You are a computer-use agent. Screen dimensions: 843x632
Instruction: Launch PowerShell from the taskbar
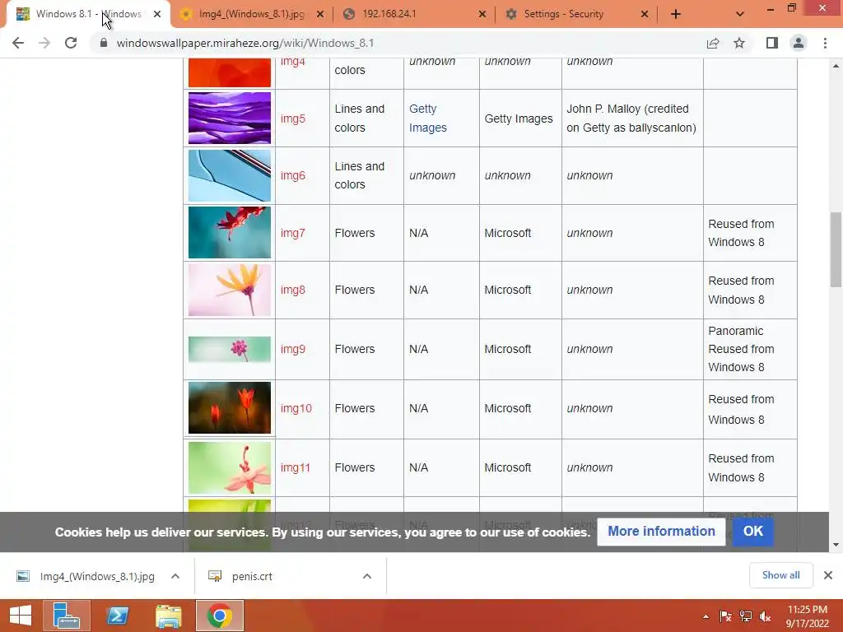pos(118,616)
